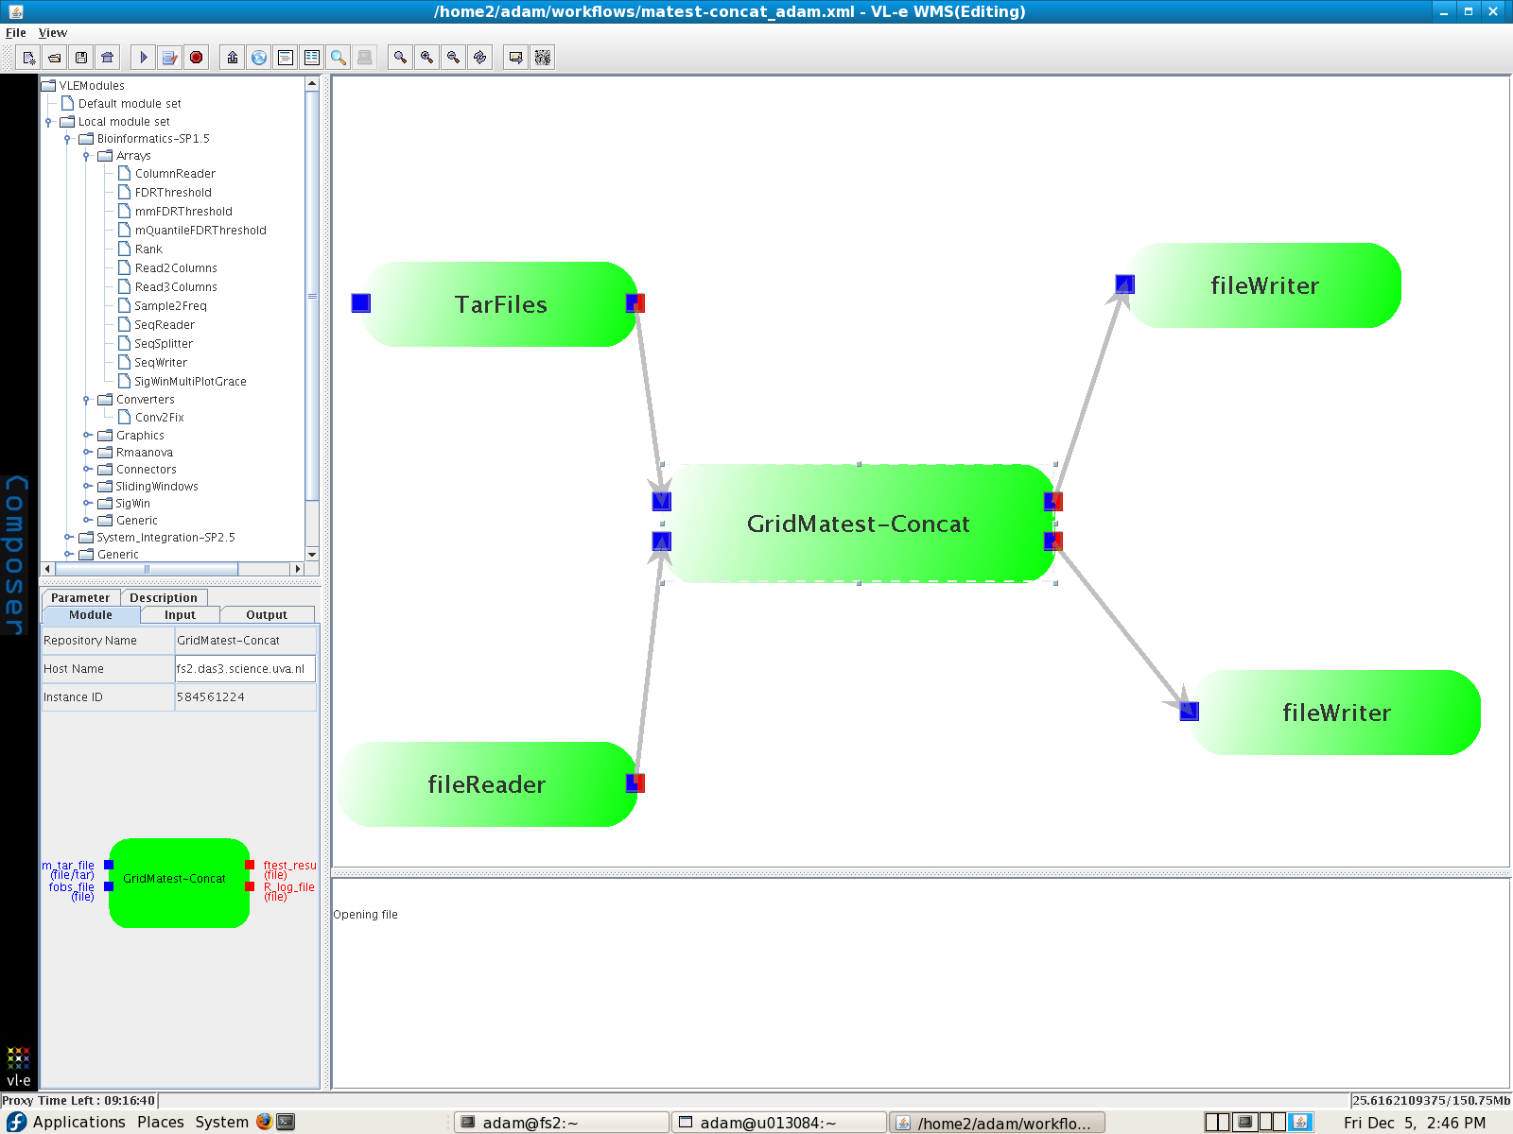Image resolution: width=1513 pixels, height=1134 pixels.
Task: Switch to the Description tab
Action: coord(163,598)
